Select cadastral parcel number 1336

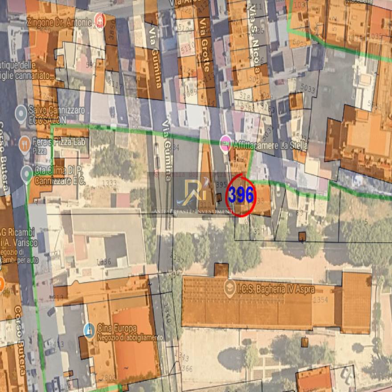coord(104,262)
